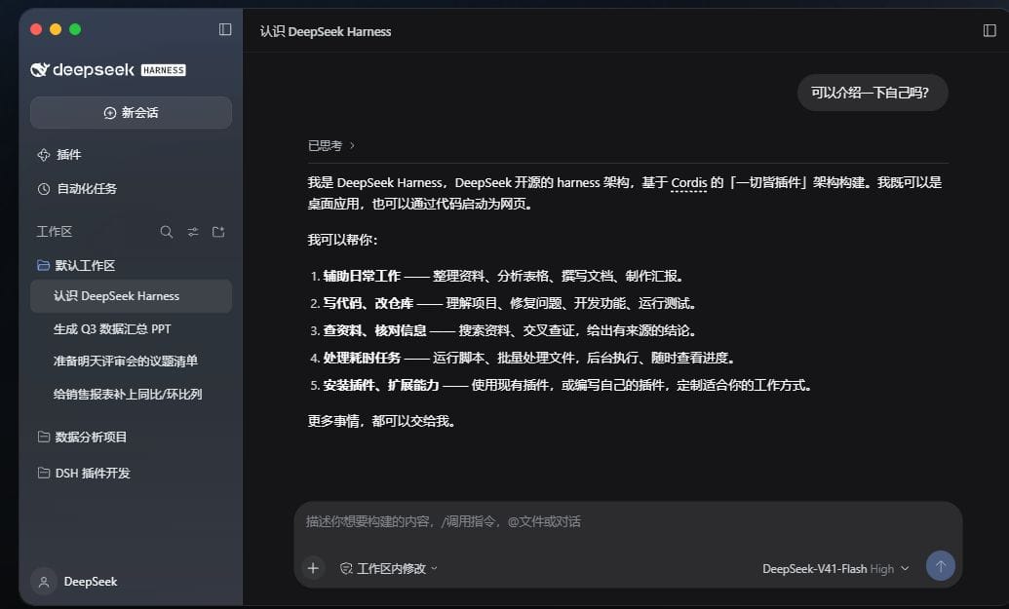Screen dimensions: 1009x609
Task: Click the open folder icon of 默认工作区
Action: (x=44, y=265)
